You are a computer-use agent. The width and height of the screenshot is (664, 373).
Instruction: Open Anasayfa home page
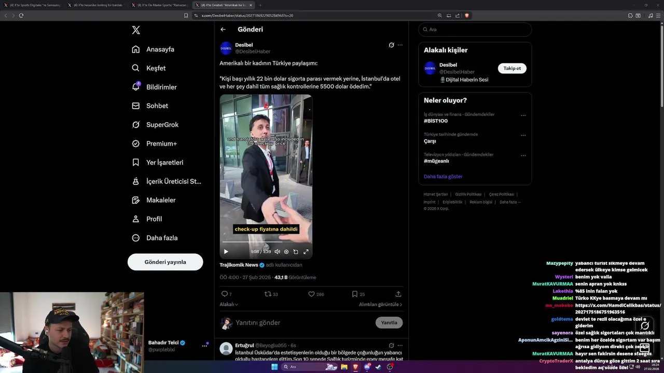pos(153,49)
